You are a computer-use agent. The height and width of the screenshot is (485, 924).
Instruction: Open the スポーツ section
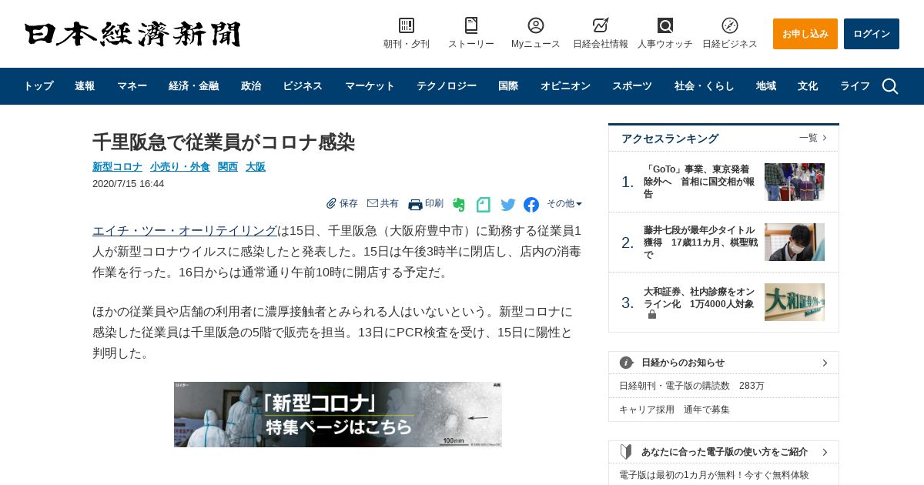pyautogui.click(x=632, y=86)
